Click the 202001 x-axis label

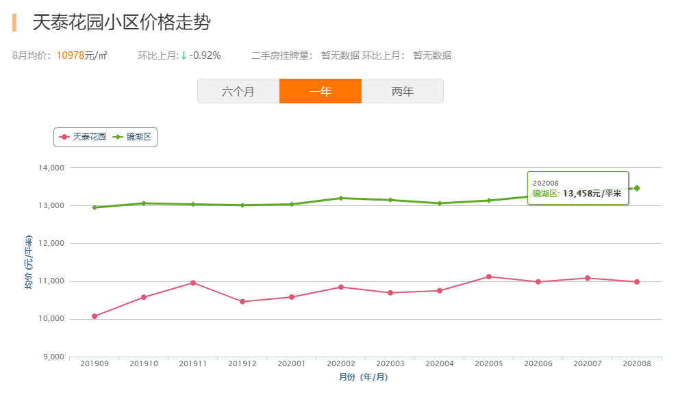click(x=292, y=363)
